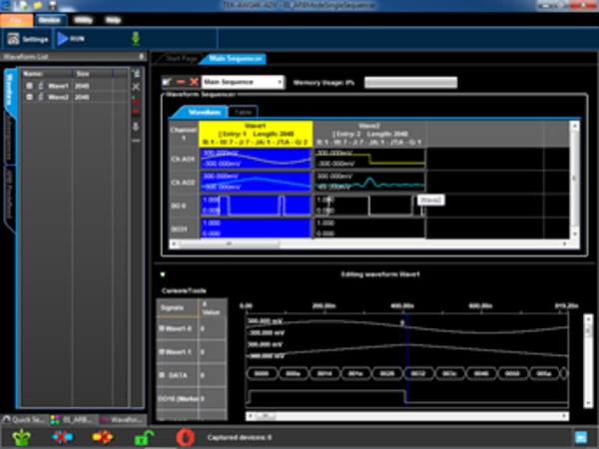Screen dimensions: 599x449
Task: Open the Utility menu
Action: click(x=84, y=19)
